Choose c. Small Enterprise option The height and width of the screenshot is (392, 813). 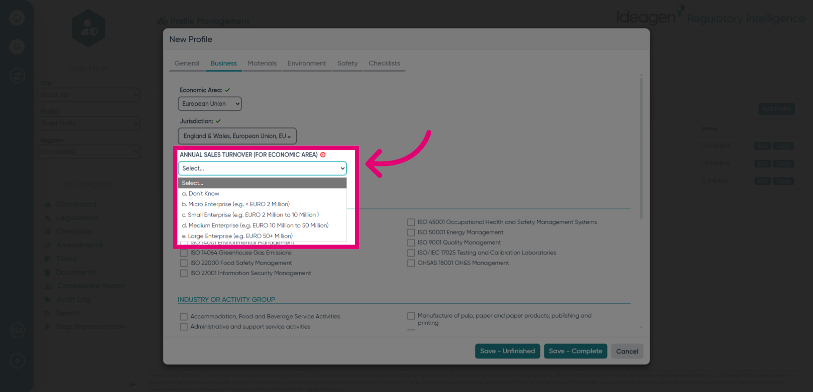(x=263, y=214)
